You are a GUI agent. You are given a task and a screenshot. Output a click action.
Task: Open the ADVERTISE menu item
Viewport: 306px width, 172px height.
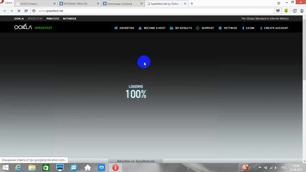coord(124,28)
